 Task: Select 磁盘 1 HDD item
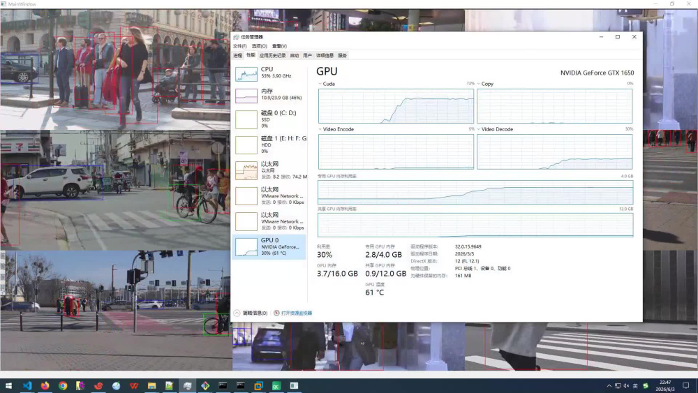coord(269,144)
